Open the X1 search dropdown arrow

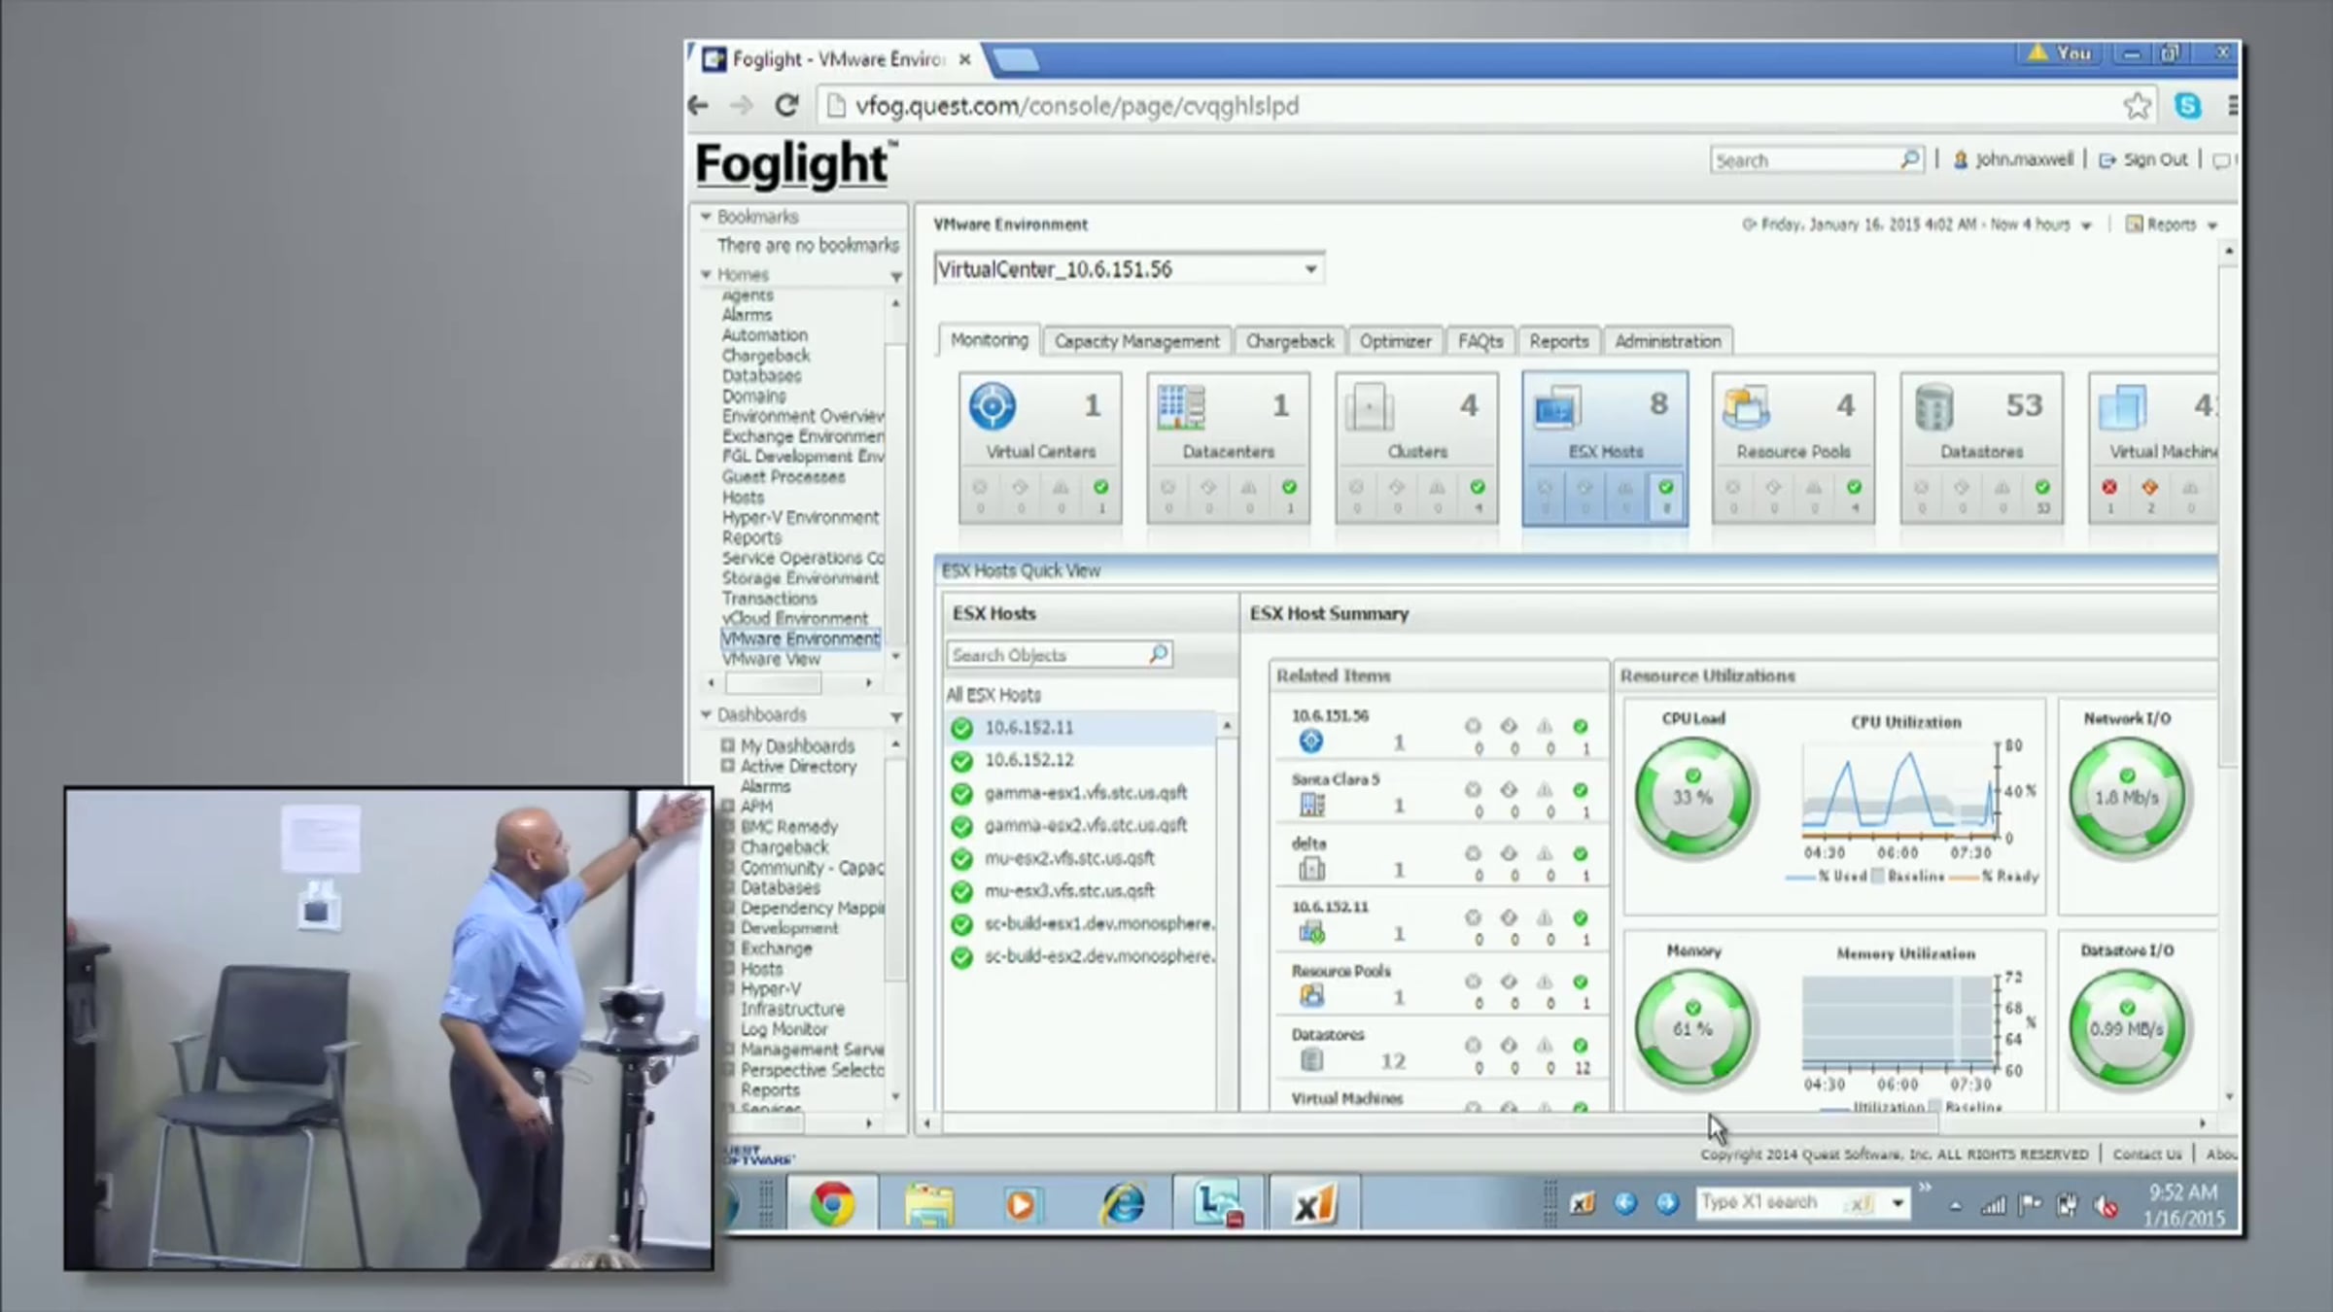coord(1897,1203)
